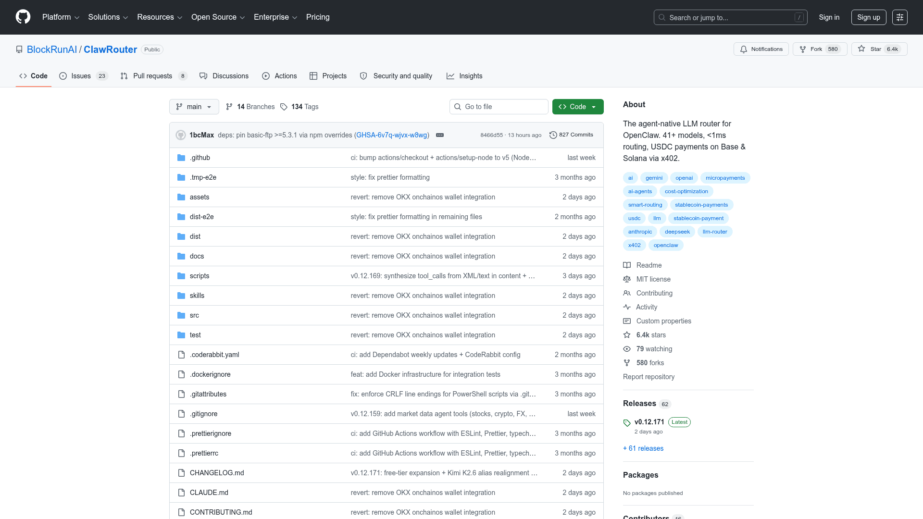923x519 pixels.
Task: Open the .prettierrc file name
Action: tap(204, 453)
